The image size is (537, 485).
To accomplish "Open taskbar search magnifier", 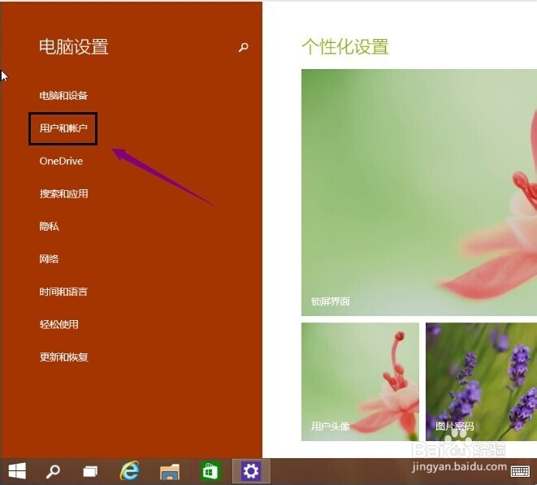I will click(x=53, y=471).
